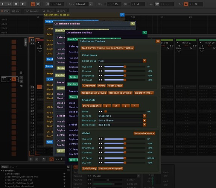Click the CC Temp. arrow stepper
Image resolution: width=216 pixels, height=188 pixels.
100,158
